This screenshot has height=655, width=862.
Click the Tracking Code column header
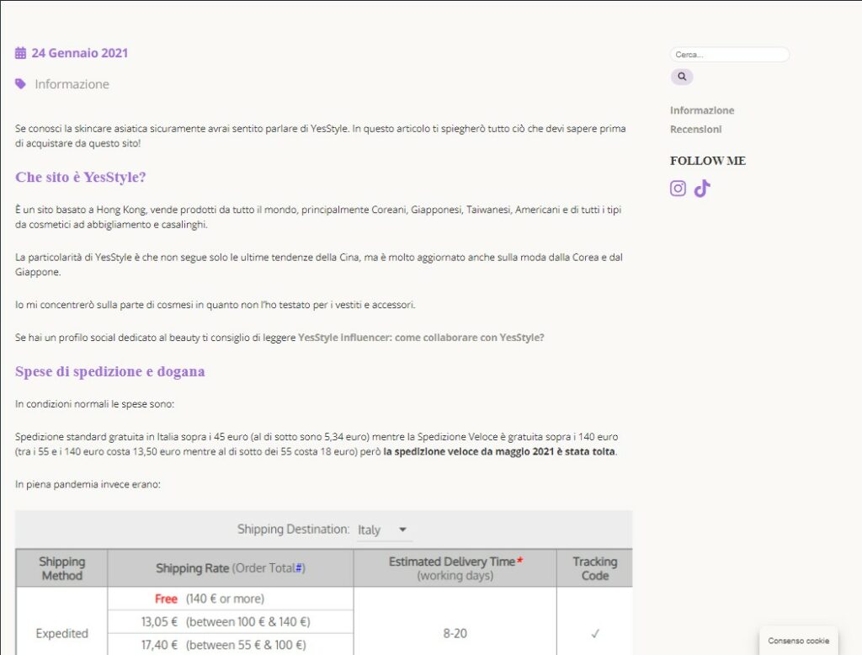(x=595, y=568)
